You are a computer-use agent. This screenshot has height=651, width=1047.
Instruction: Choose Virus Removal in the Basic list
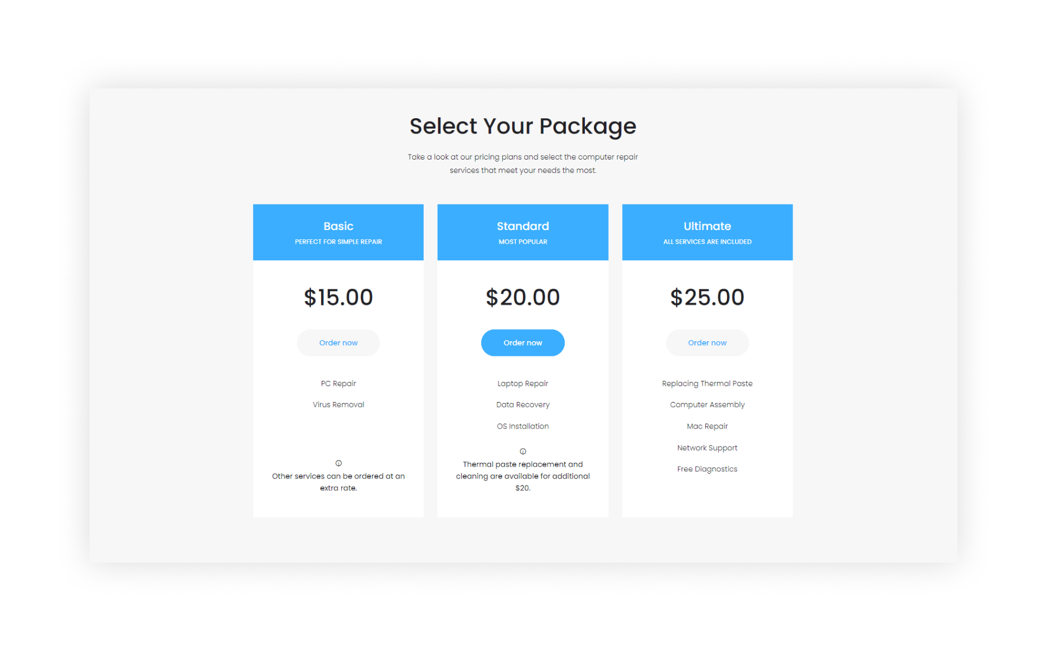click(x=339, y=405)
